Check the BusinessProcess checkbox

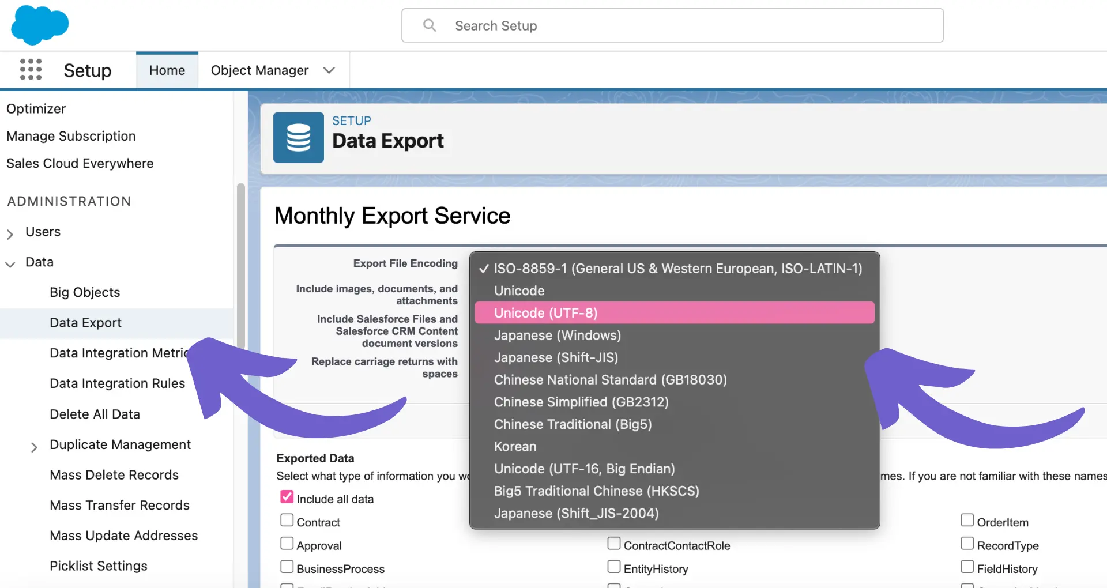coord(287,566)
